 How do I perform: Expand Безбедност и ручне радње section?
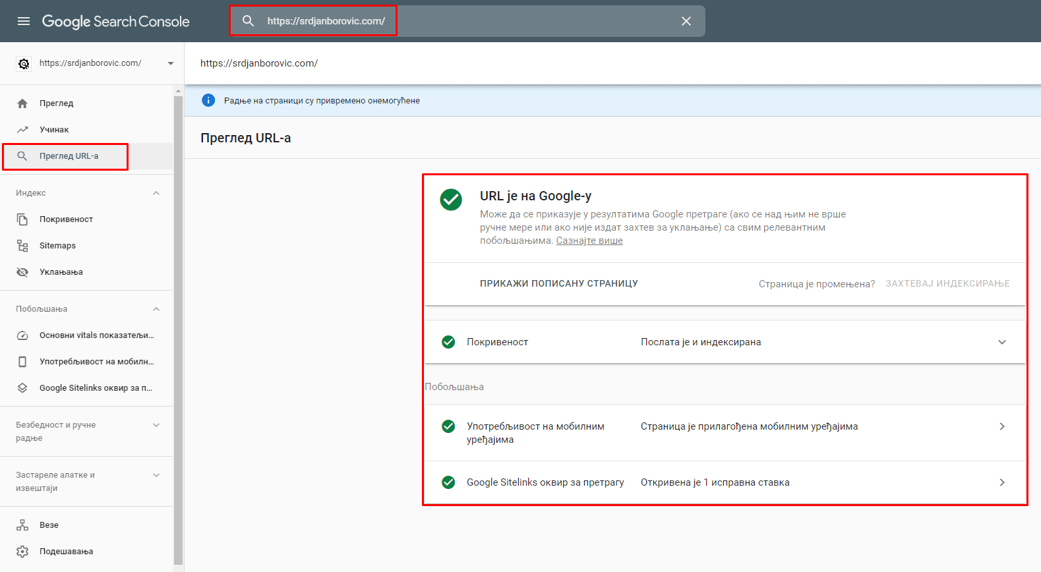(156, 425)
